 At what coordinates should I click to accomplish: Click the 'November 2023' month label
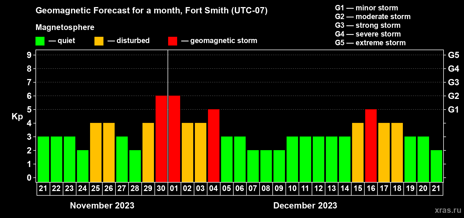(x=102, y=205)
